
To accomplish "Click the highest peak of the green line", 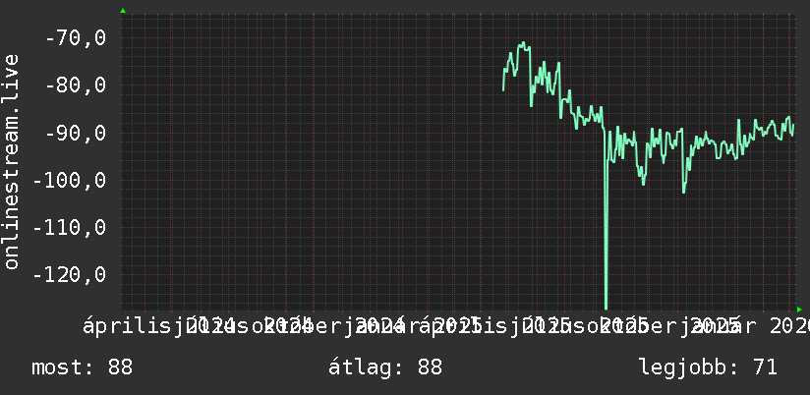I will pyautogui.click(x=523, y=43).
